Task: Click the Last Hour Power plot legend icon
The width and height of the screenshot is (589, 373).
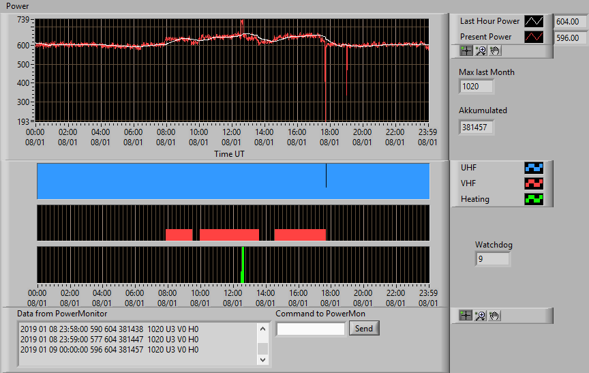Action: (x=534, y=21)
